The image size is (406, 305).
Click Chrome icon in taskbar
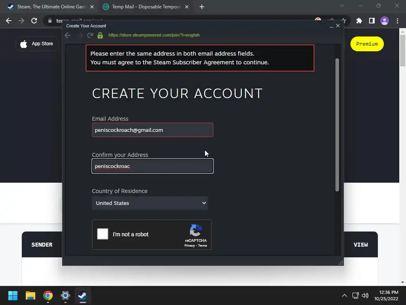click(48, 295)
